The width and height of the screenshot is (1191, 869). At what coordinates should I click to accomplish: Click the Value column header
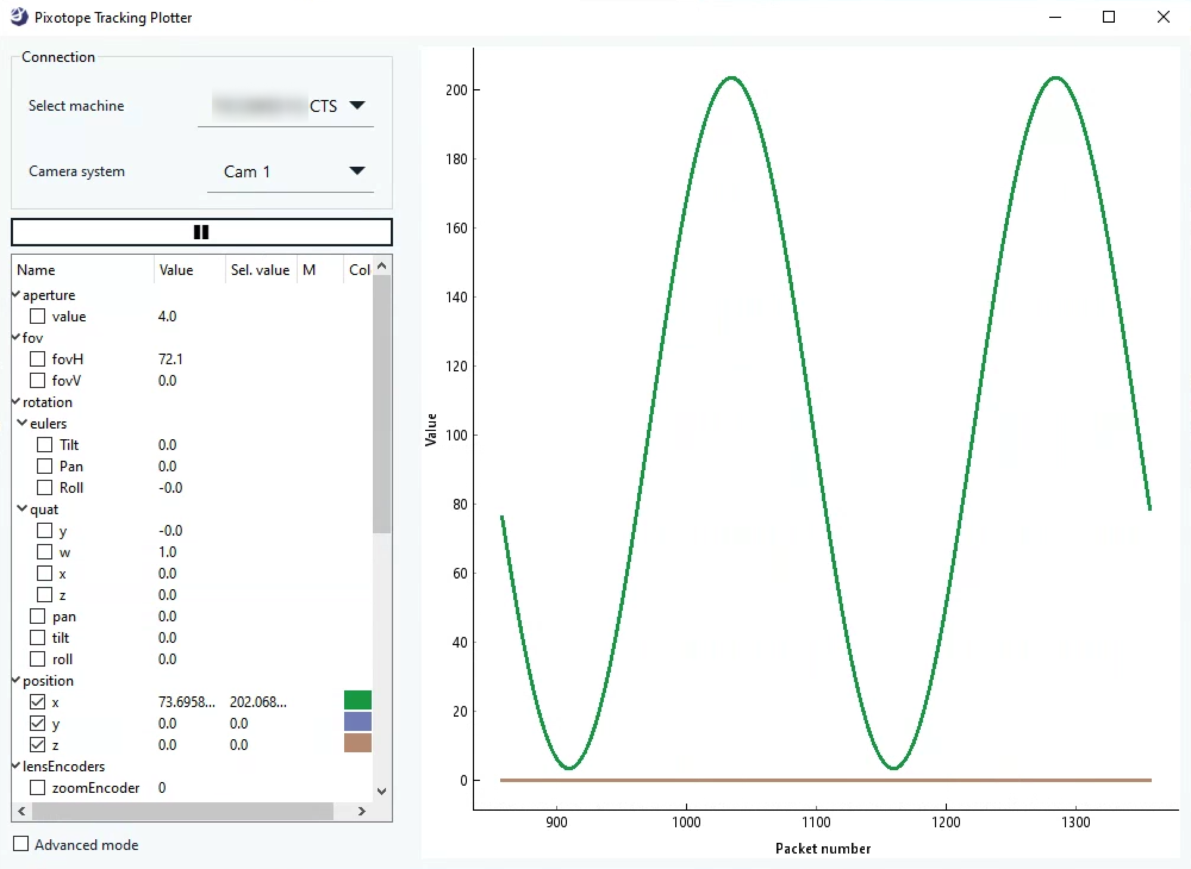coord(176,270)
